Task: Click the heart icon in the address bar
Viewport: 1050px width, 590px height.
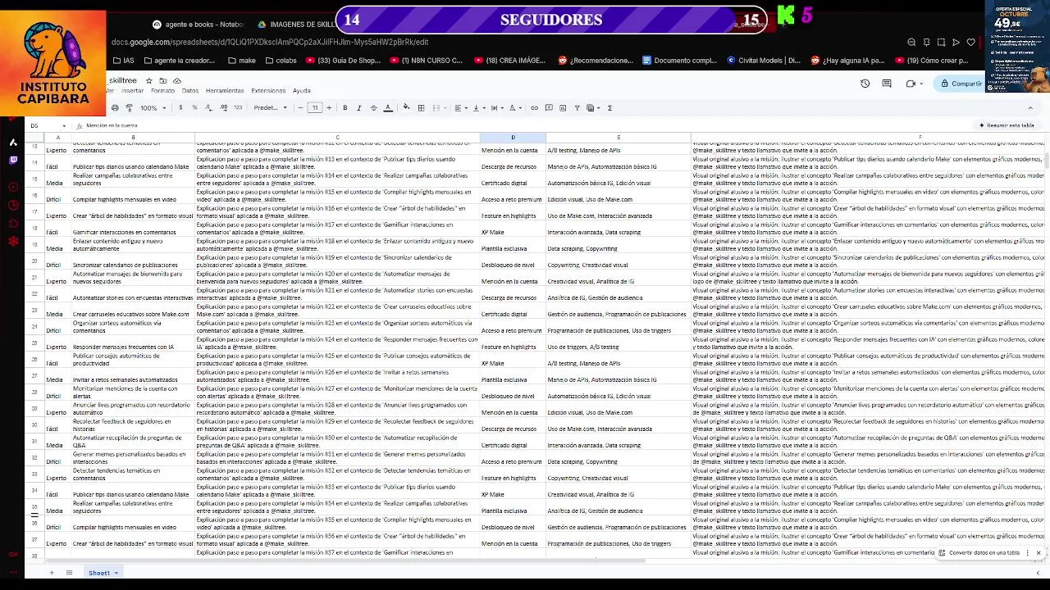Action: coord(970,43)
